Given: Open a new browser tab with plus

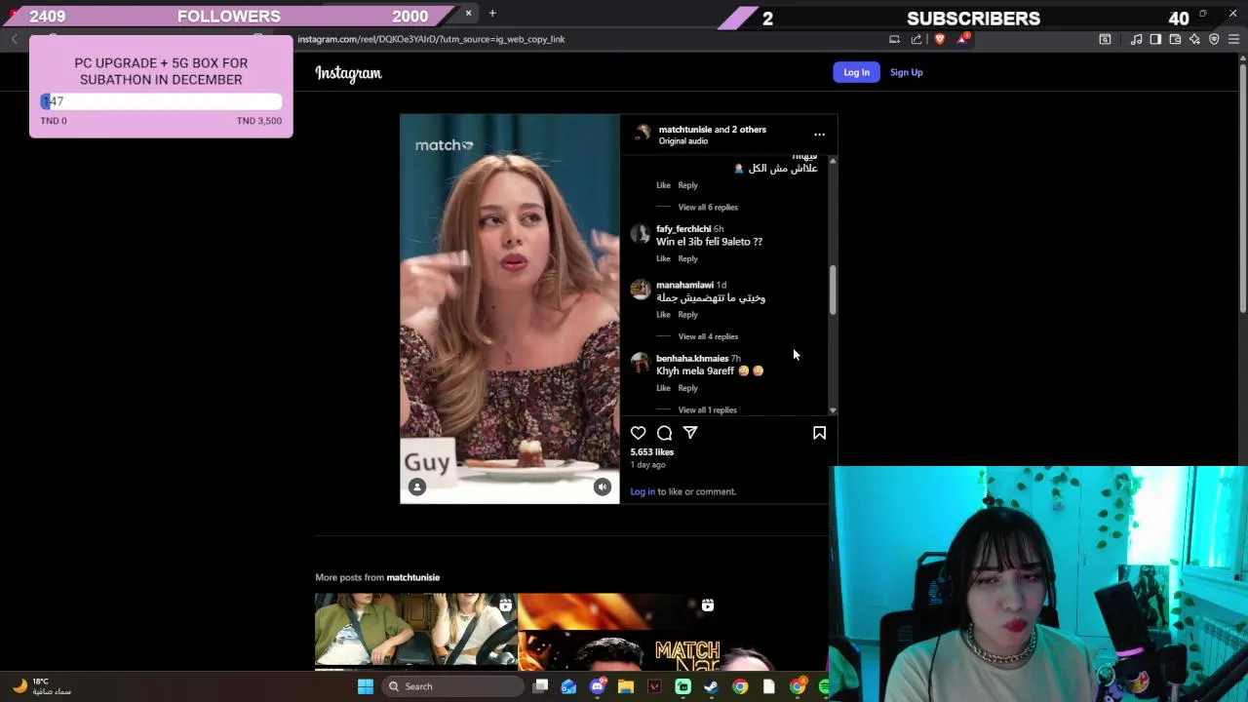Looking at the screenshot, I should [492, 14].
